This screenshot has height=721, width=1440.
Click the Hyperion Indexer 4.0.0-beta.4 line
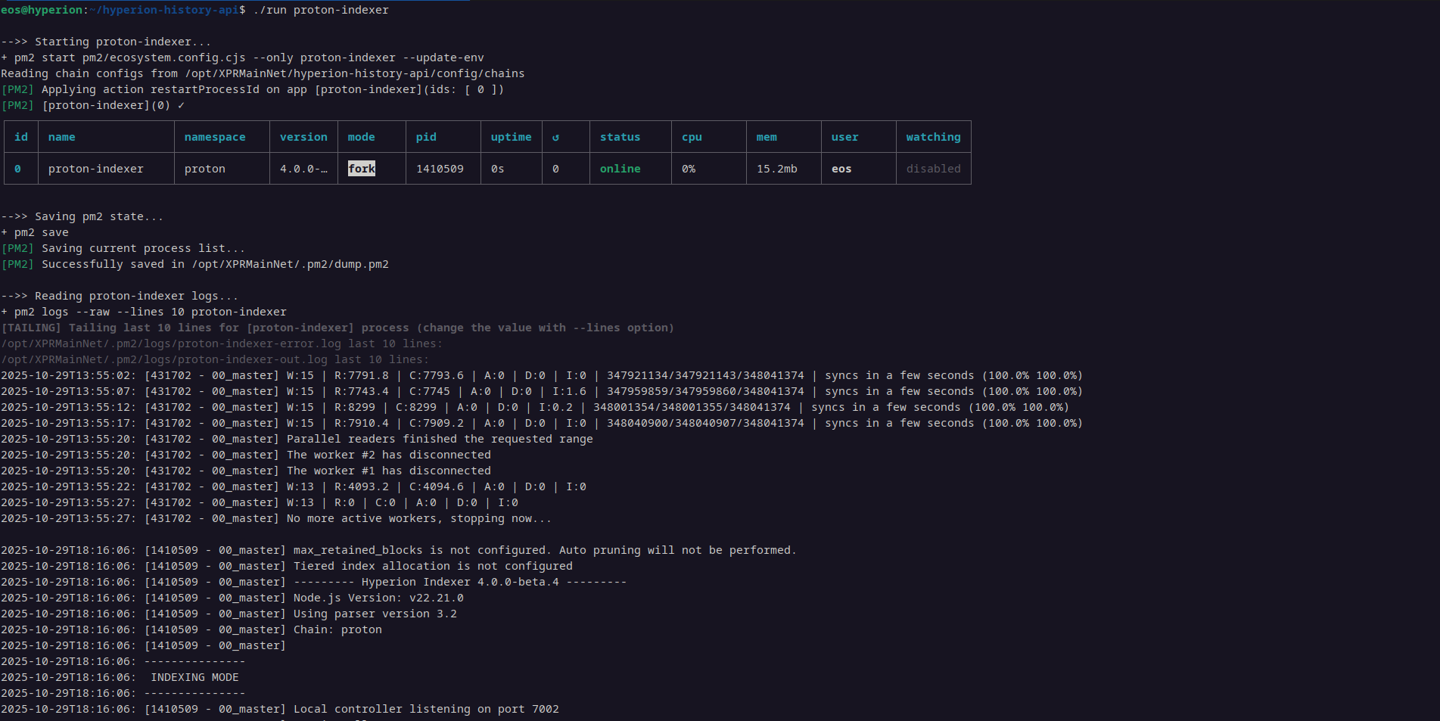(x=460, y=582)
